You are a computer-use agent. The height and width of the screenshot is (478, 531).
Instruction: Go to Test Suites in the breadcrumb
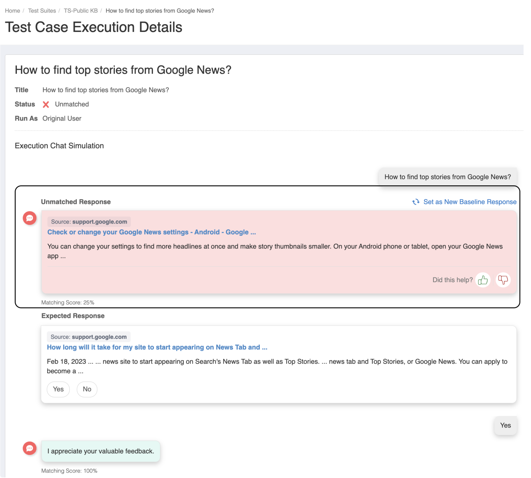(x=42, y=11)
